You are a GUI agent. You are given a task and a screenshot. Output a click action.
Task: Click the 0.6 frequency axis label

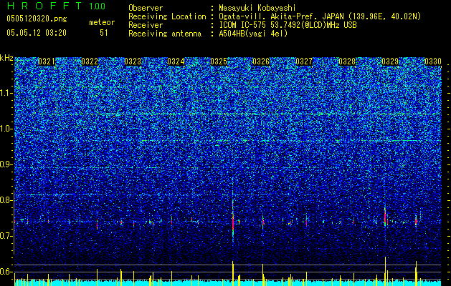point(6,272)
